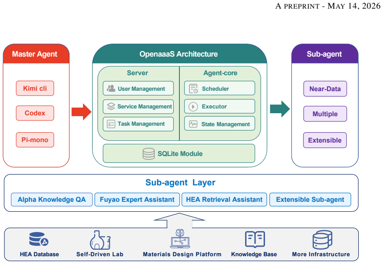
Task: Open the Knowledge Base book icon
Action: [x=255, y=239]
